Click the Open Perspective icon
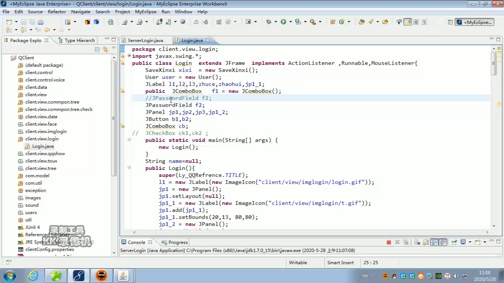Image resolution: width=504 pixels, height=283 pixels. [x=450, y=22]
